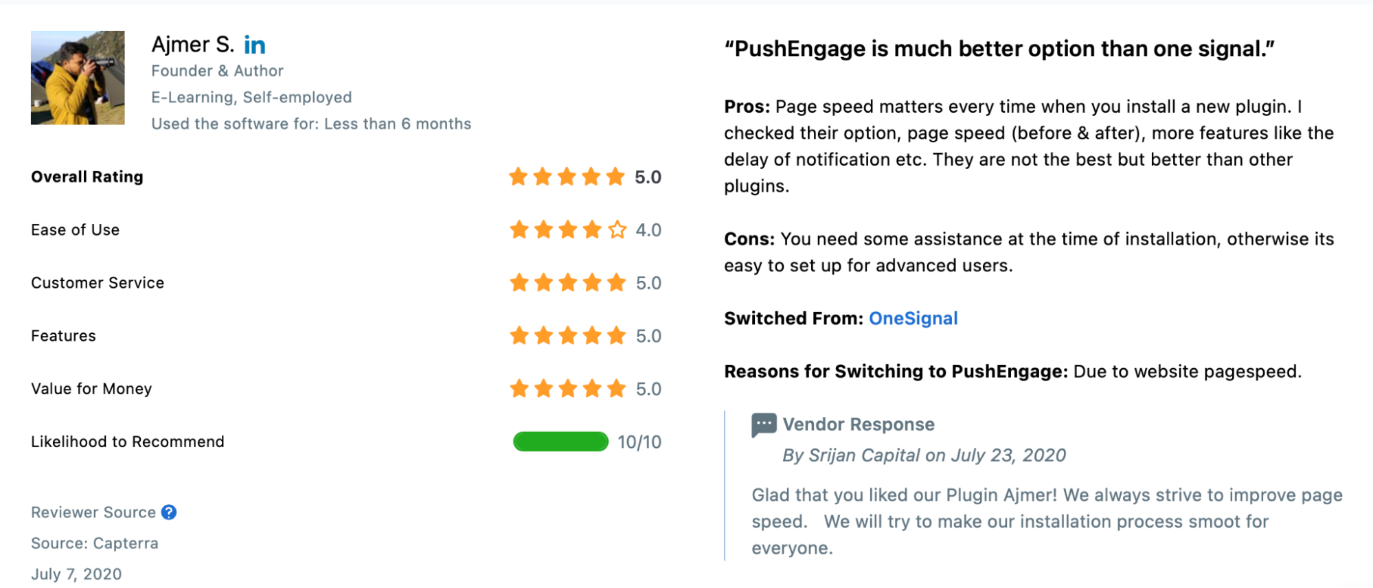Click the Features star rating
This screenshot has height=588, width=1373.
coord(567,336)
